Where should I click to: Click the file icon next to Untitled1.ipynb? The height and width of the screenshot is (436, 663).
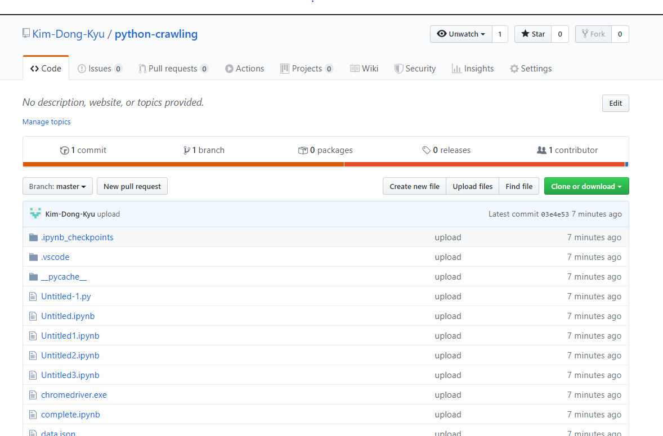[x=33, y=336]
